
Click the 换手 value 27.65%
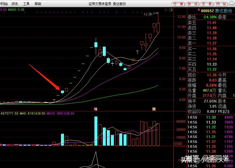210,101
